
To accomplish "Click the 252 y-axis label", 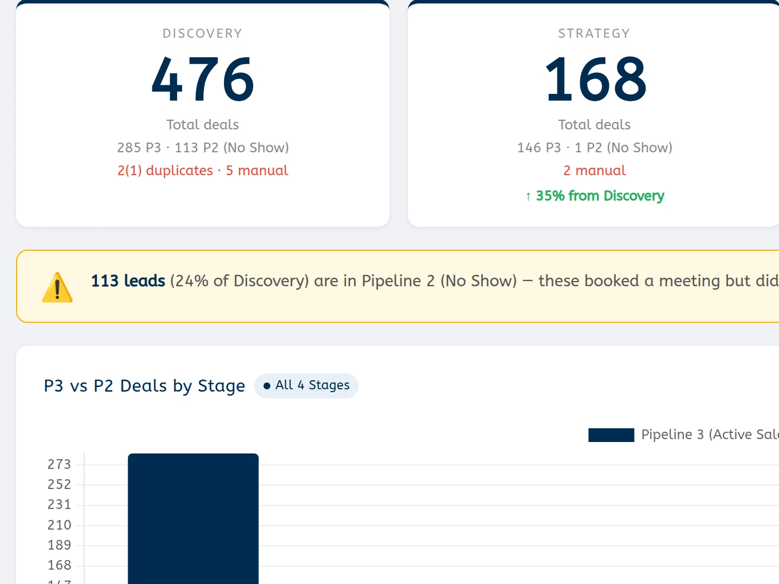I will click(60, 484).
